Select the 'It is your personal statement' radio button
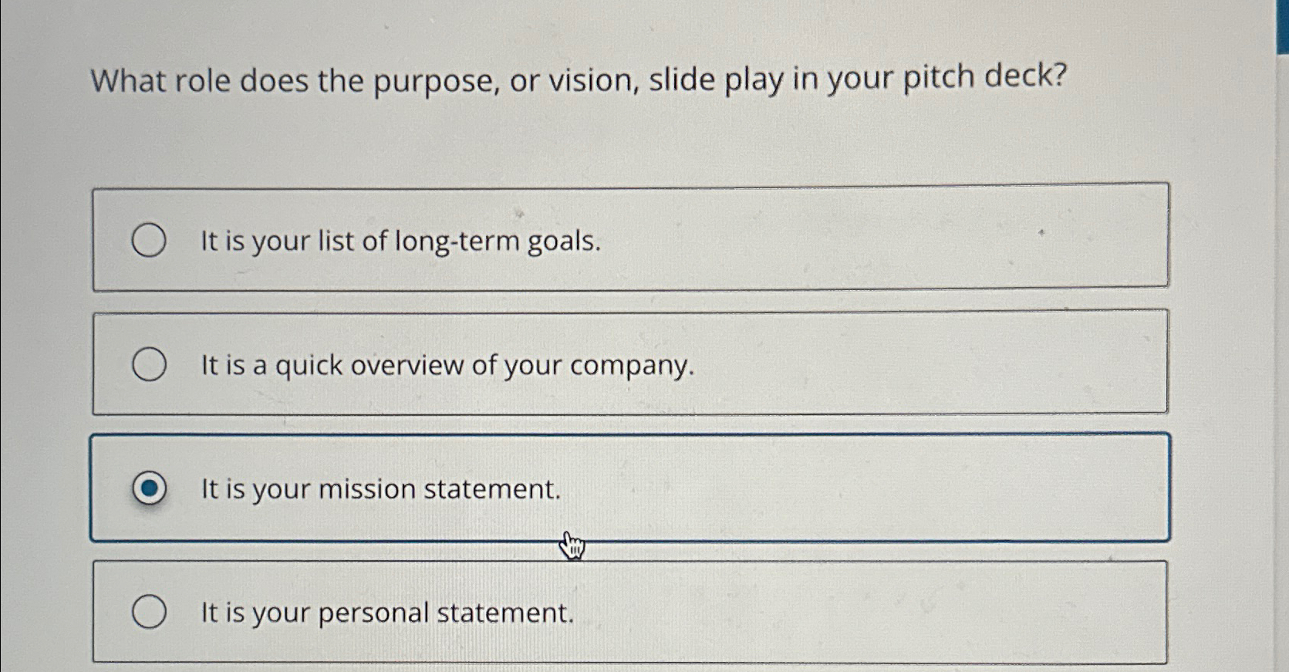Screen dimensions: 1289x672 150,613
